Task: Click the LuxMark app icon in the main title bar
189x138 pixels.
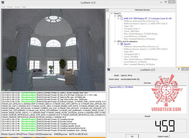Action: pyautogui.click(x=3, y=2)
